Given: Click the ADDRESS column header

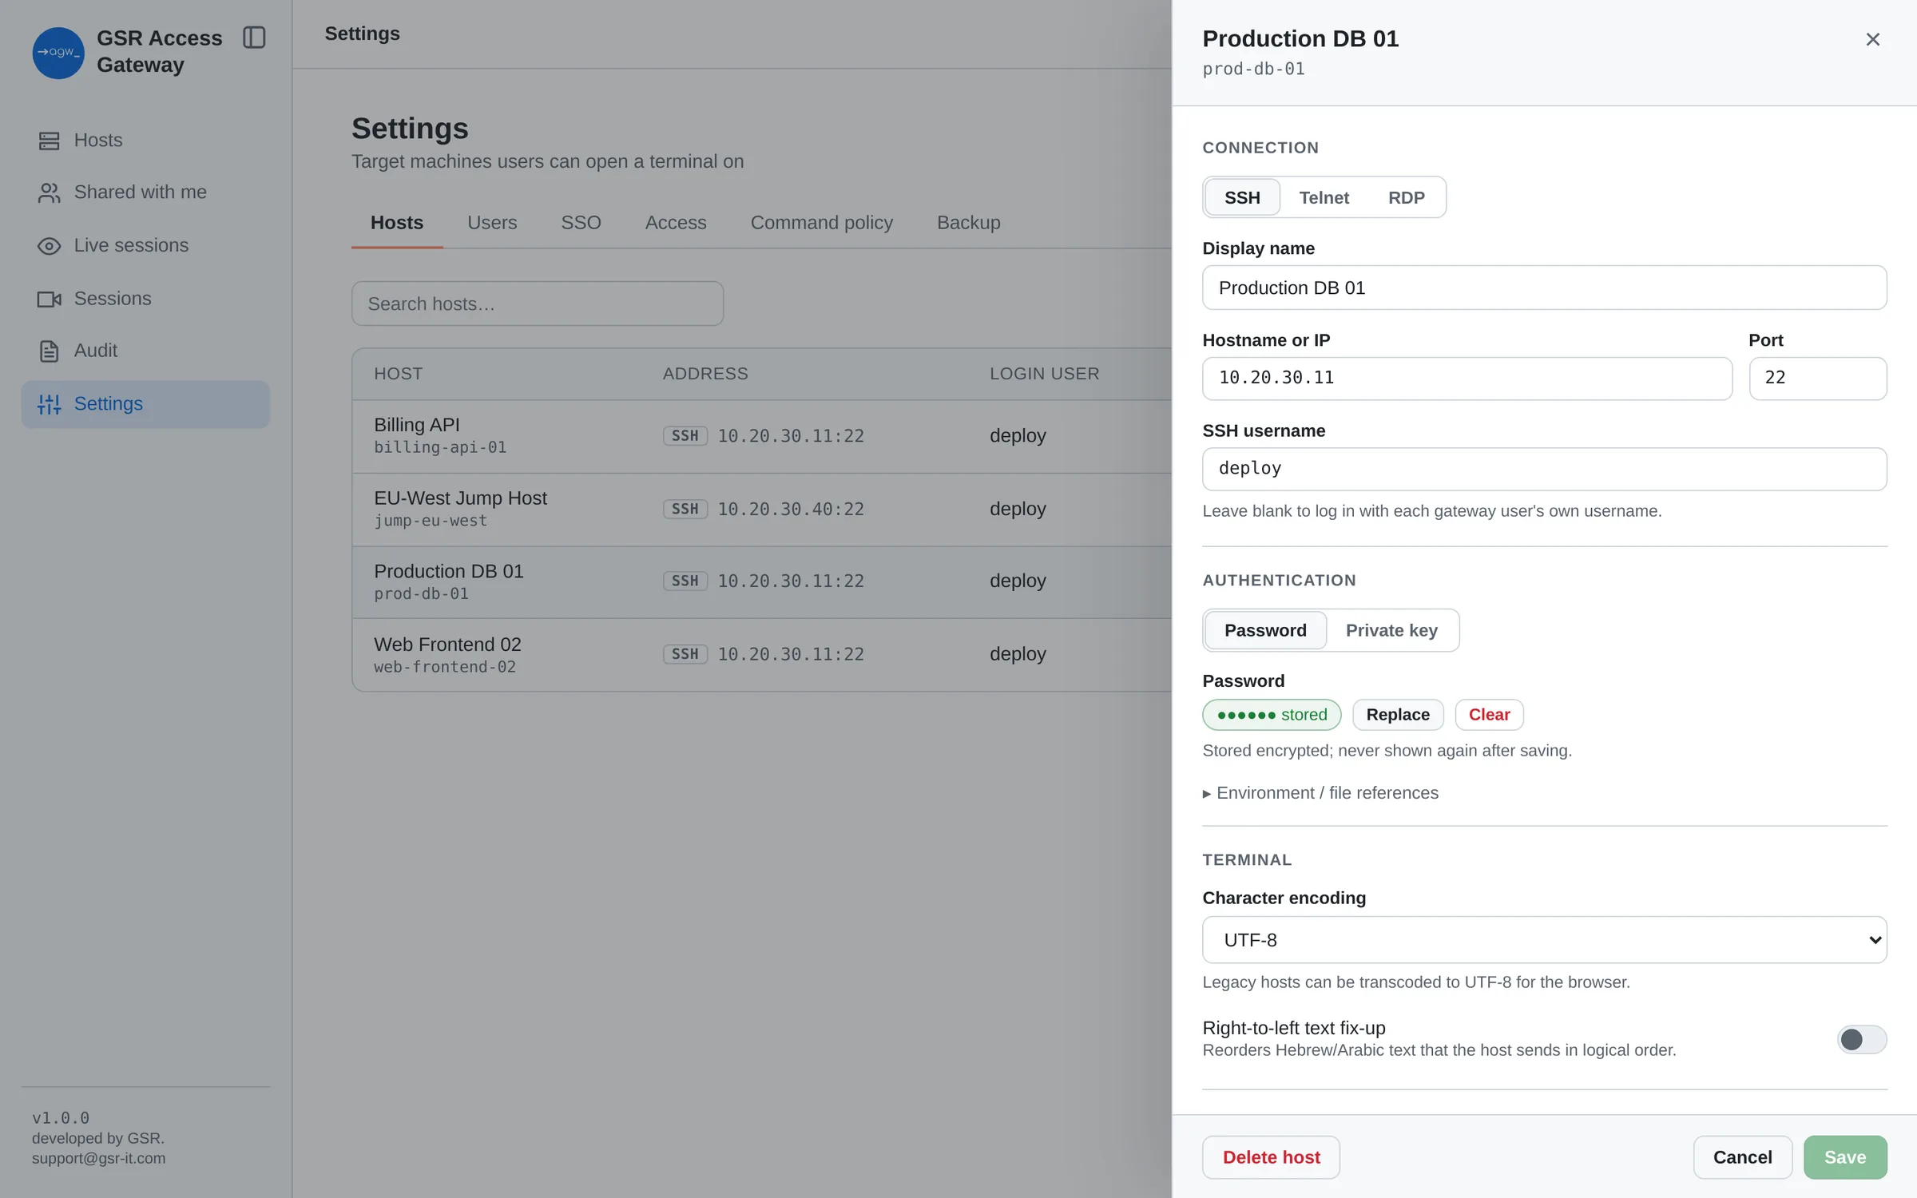Looking at the screenshot, I should pyautogui.click(x=705, y=374).
